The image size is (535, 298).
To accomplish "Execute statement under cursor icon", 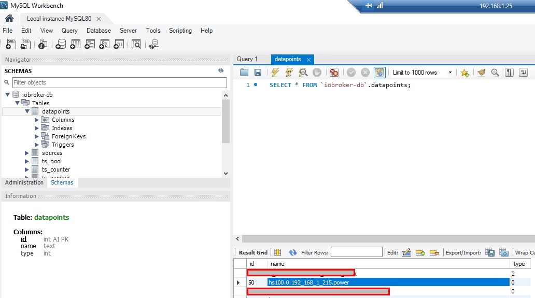I will click(x=289, y=72).
